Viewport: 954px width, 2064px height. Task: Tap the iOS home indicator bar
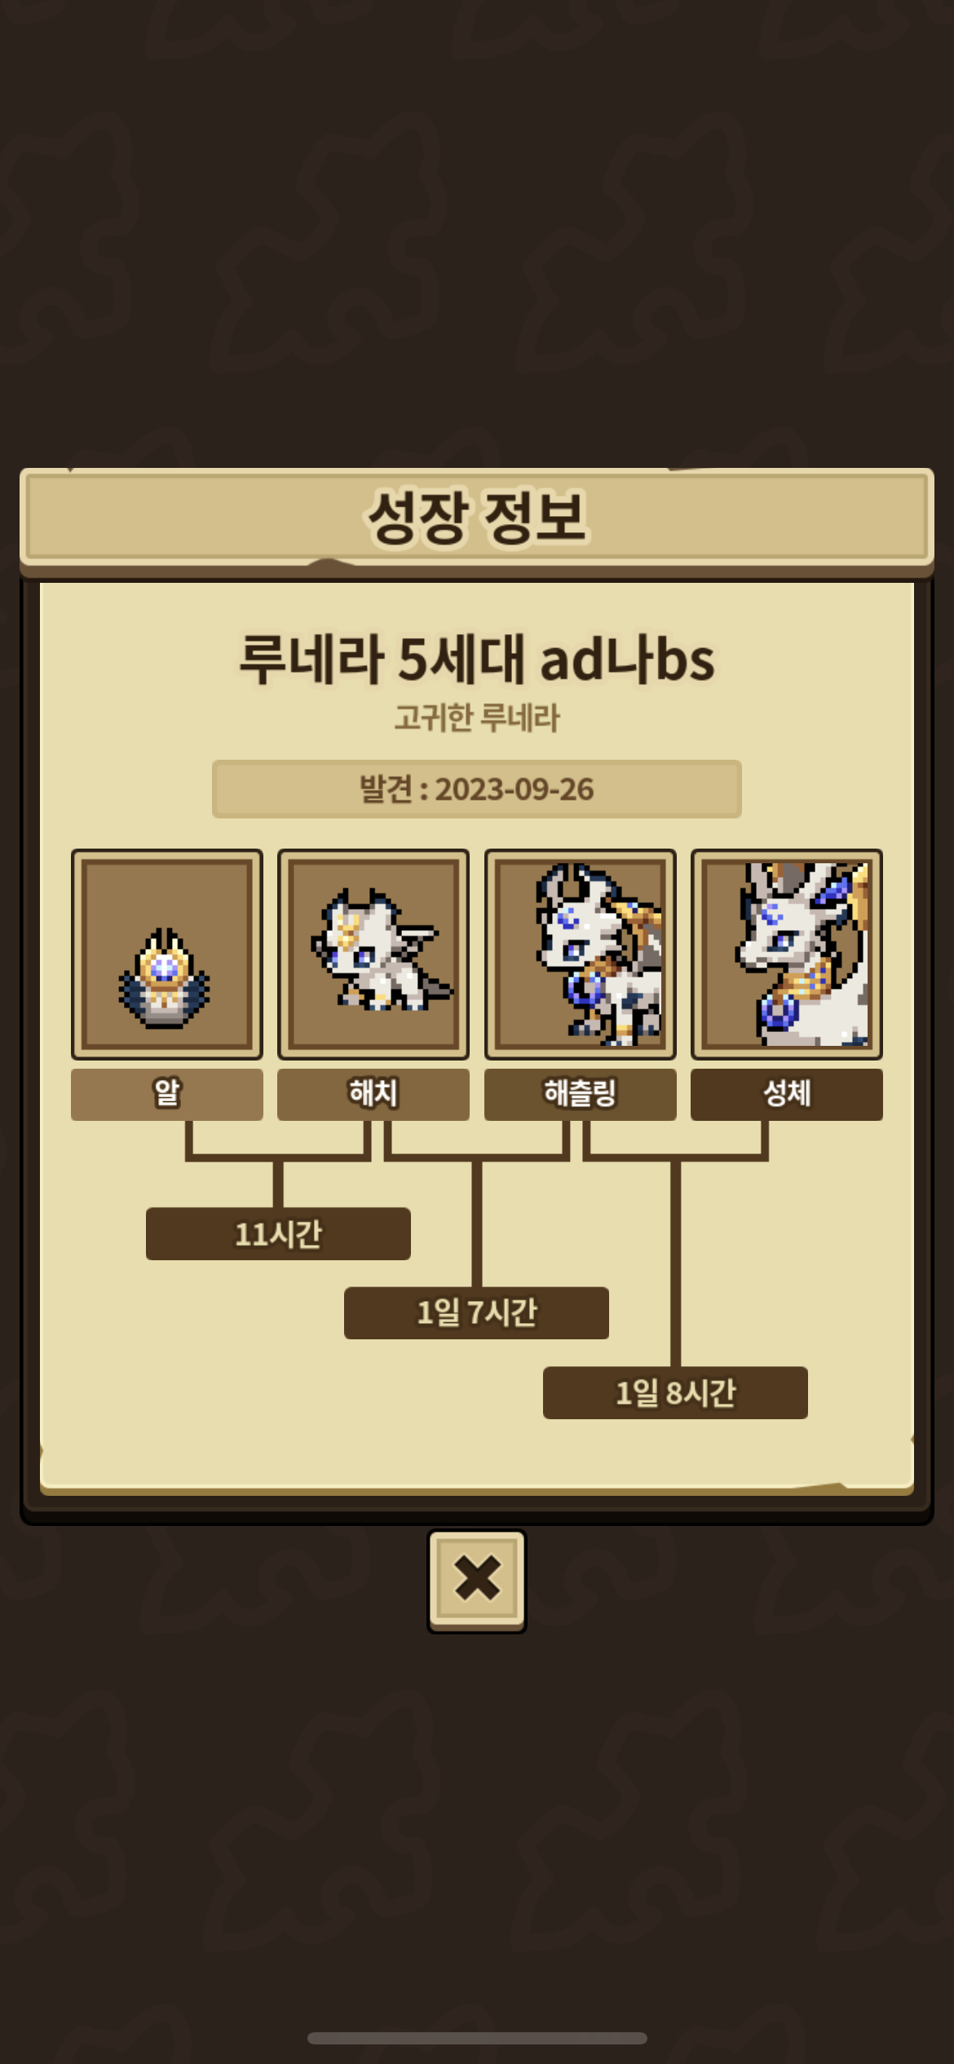click(x=477, y=2038)
